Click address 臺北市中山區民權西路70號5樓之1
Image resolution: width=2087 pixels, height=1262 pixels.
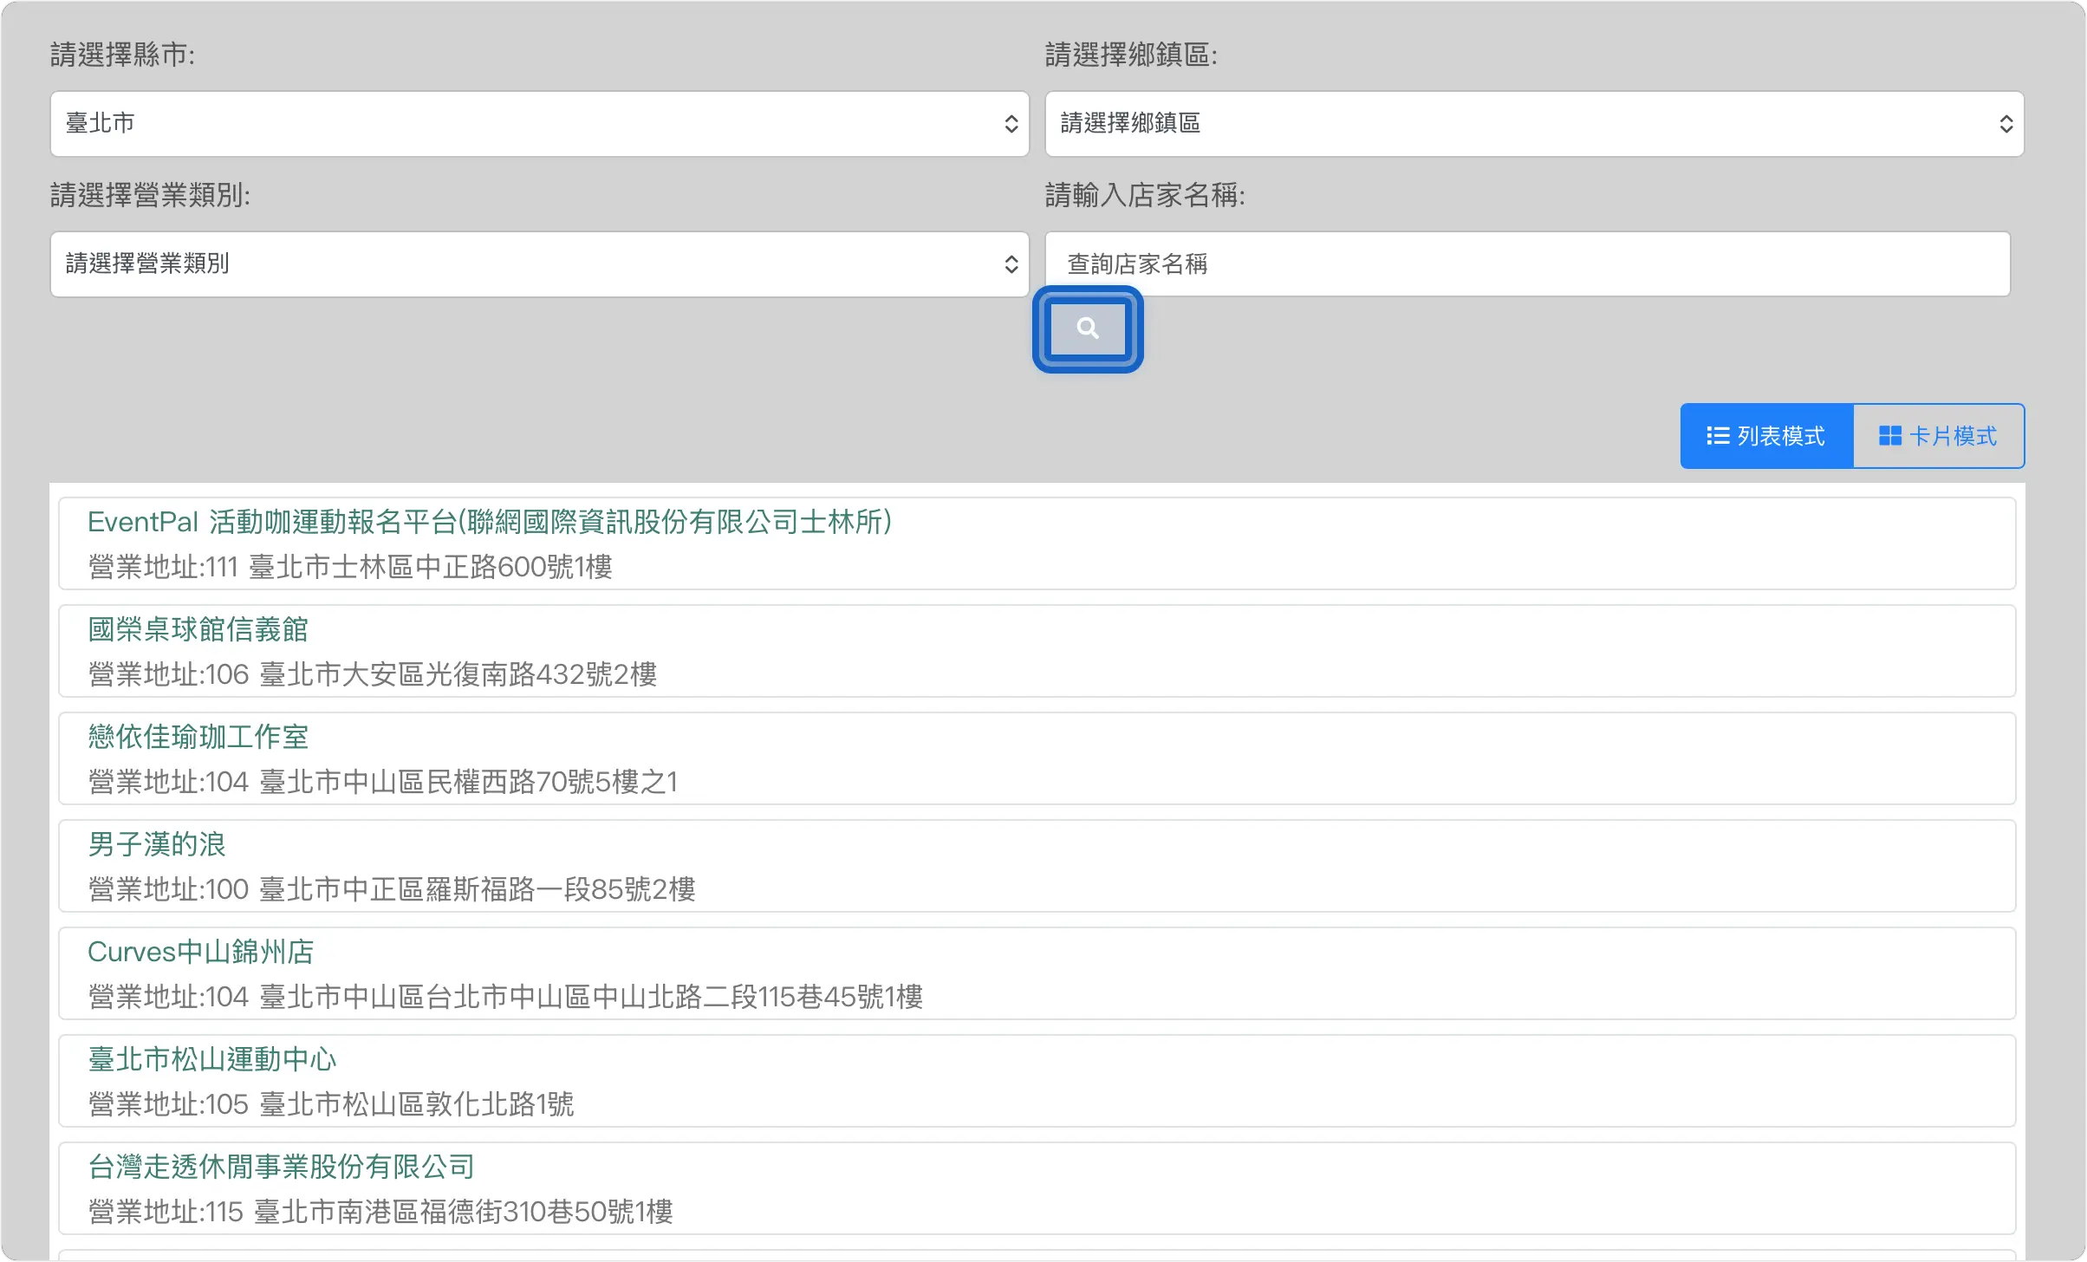(469, 782)
